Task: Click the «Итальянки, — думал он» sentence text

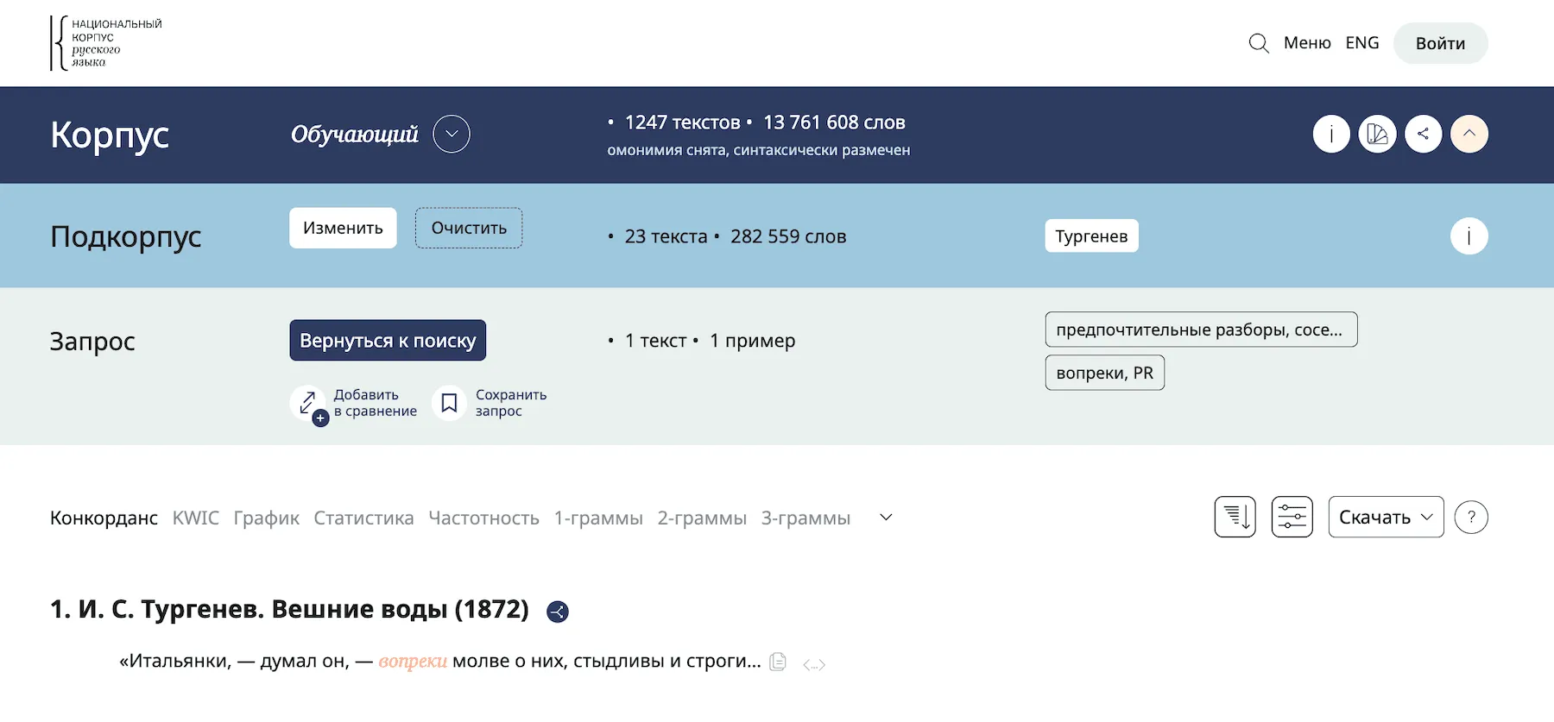Action: click(440, 662)
